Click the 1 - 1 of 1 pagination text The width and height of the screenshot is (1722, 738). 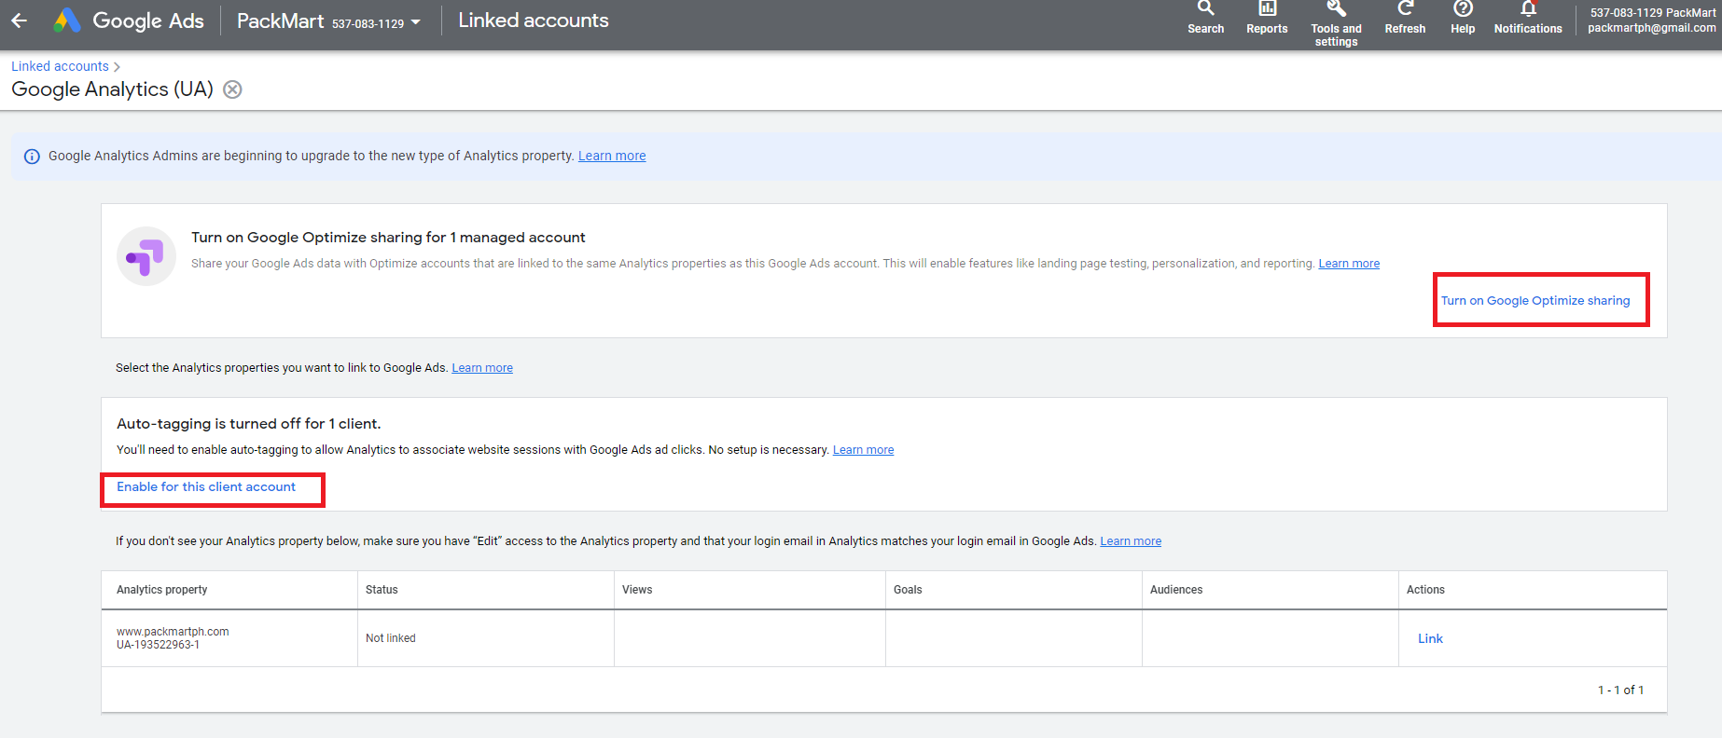(1620, 690)
